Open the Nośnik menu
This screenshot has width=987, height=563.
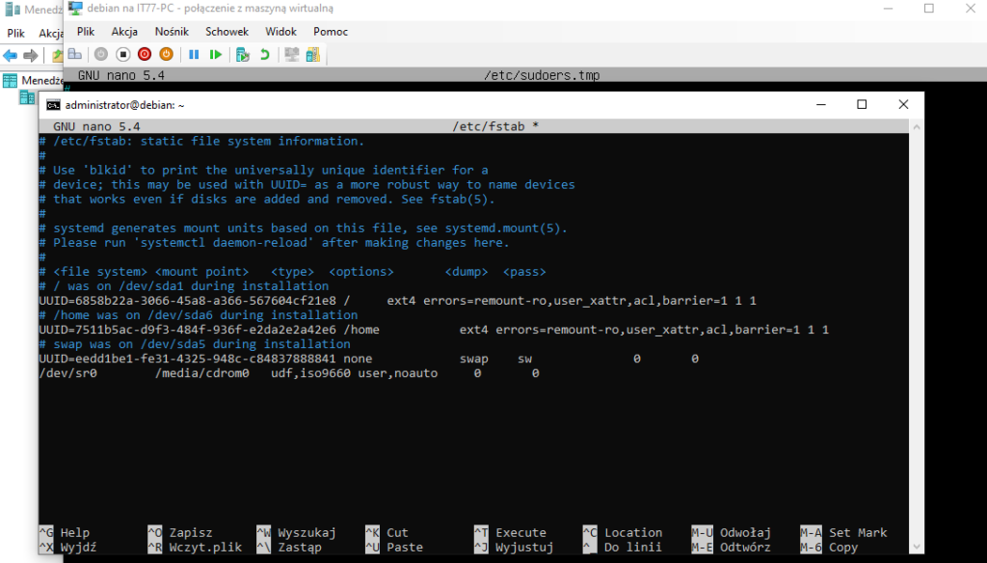pos(172,32)
